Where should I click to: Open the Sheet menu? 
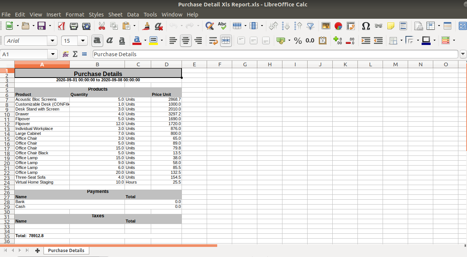(116, 15)
